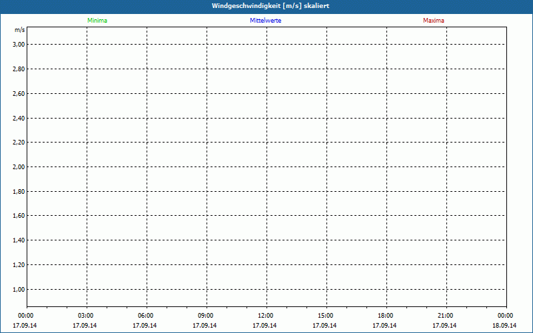Click the m/s unit label
This screenshot has width=533, height=333.
coord(19,31)
